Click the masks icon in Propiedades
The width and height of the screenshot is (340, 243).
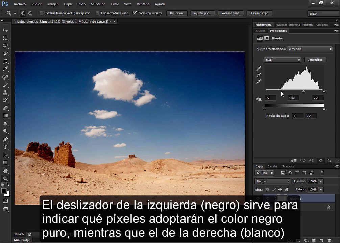(x=267, y=38)
